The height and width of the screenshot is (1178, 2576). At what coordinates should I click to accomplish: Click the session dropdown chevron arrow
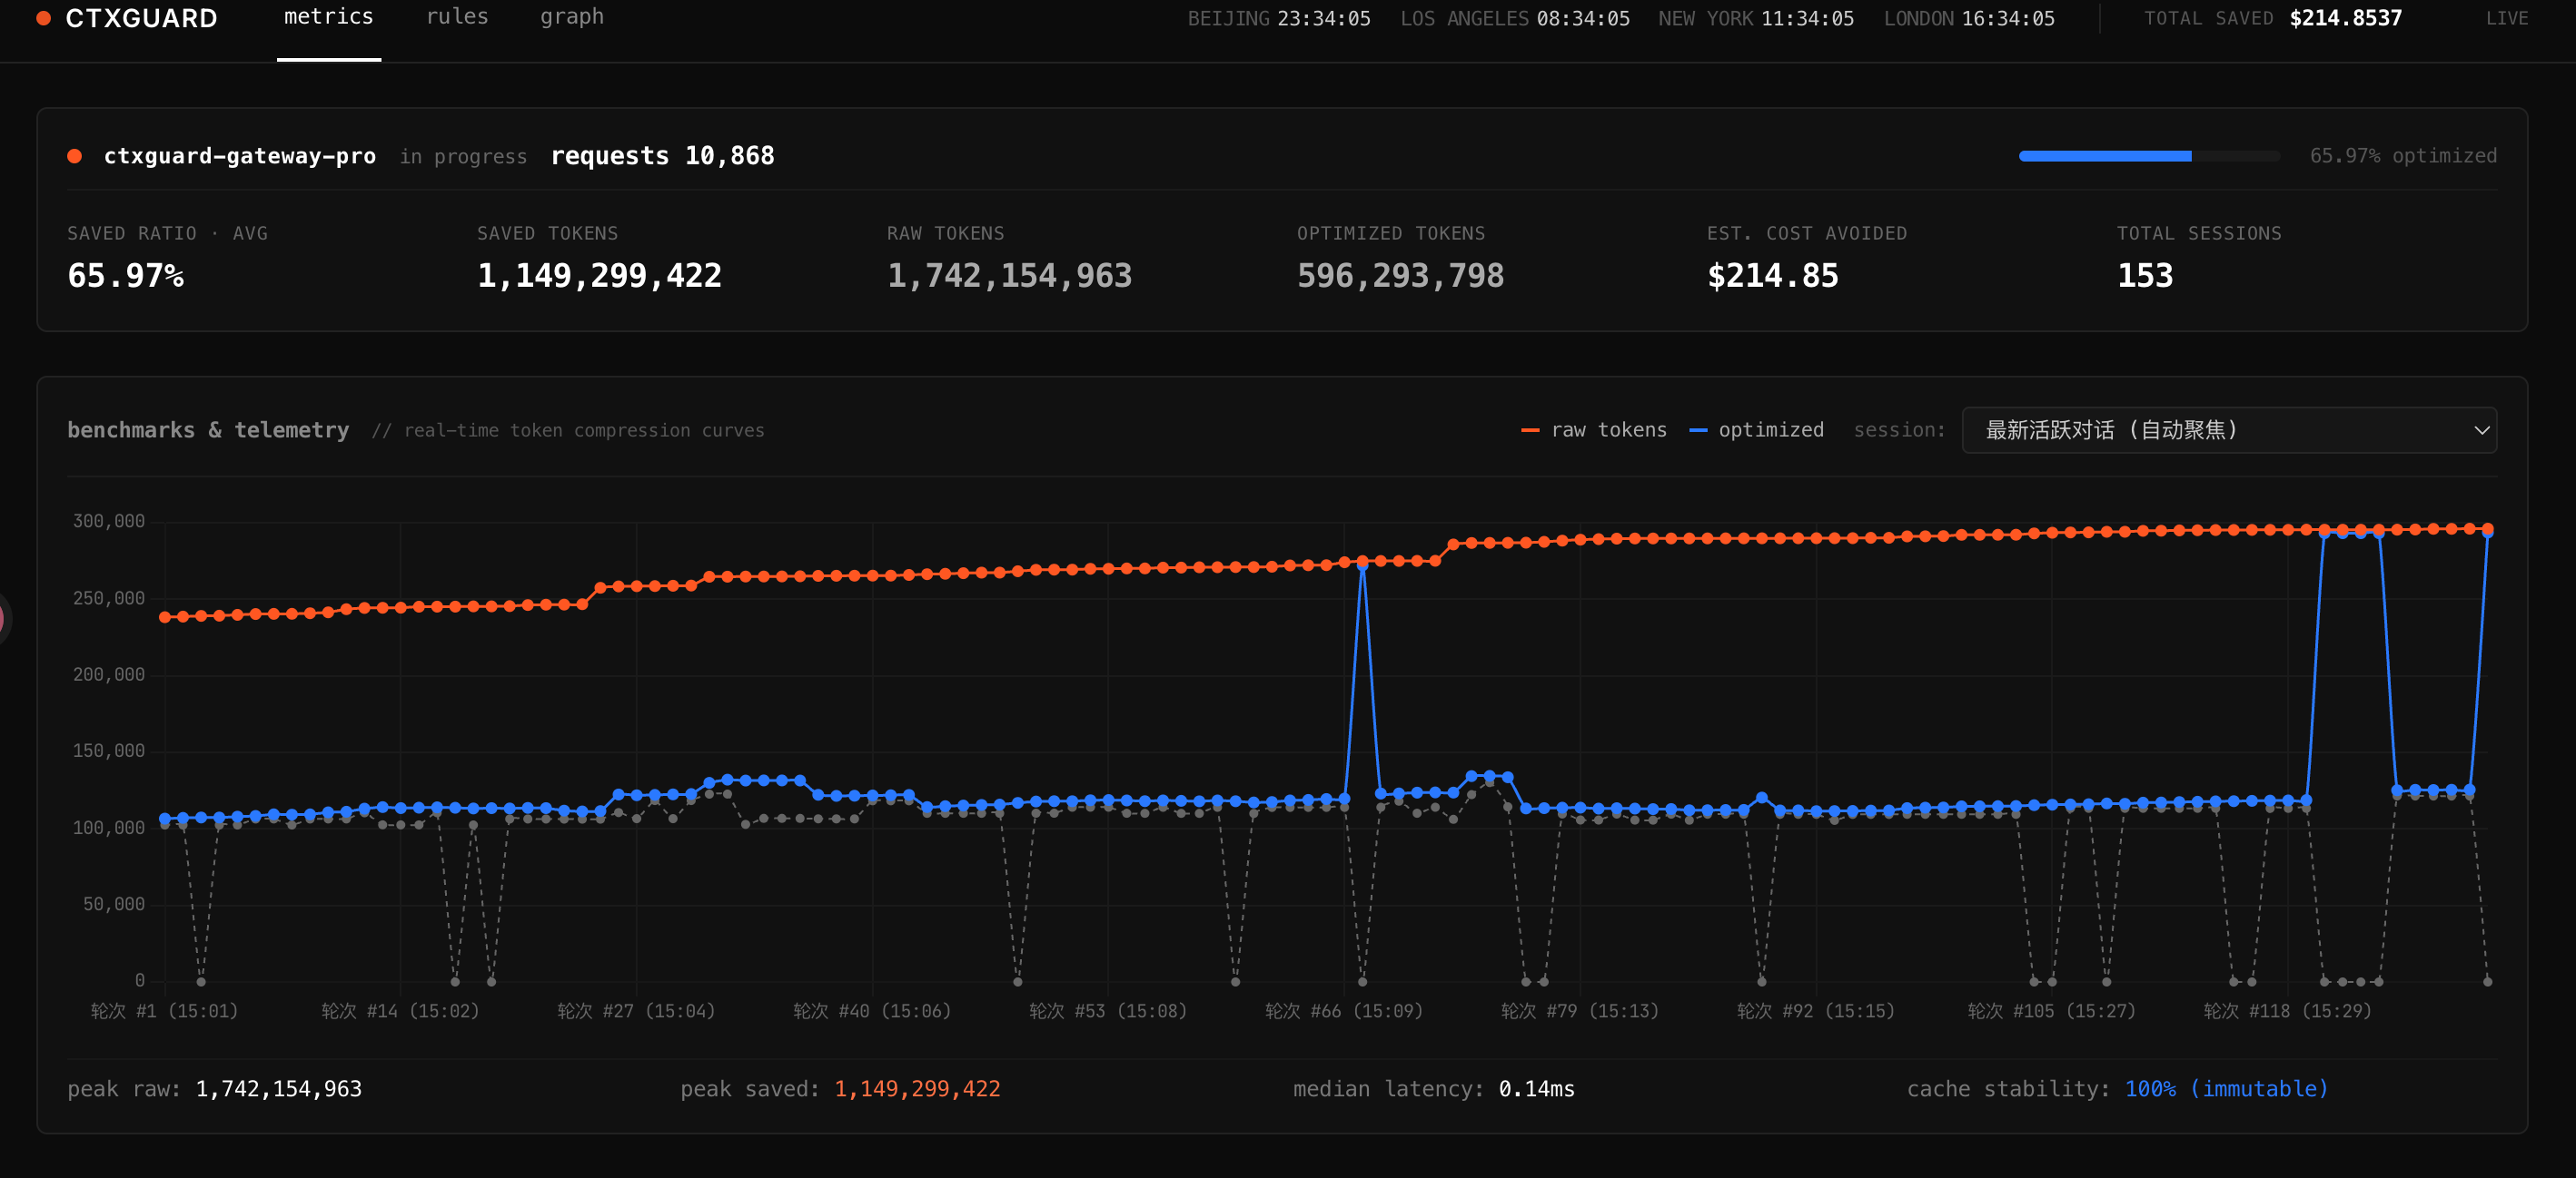(x=2481, y=431)
